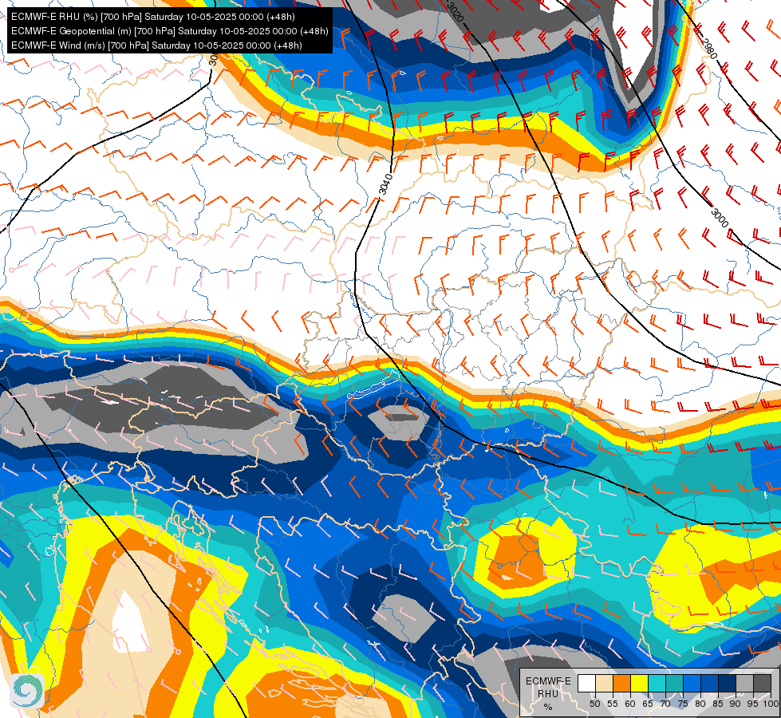The height and width of the screenshot is (718, 781).
Task: Choose the light gray 90-95% legend swatch
Action: click(744, 683)
